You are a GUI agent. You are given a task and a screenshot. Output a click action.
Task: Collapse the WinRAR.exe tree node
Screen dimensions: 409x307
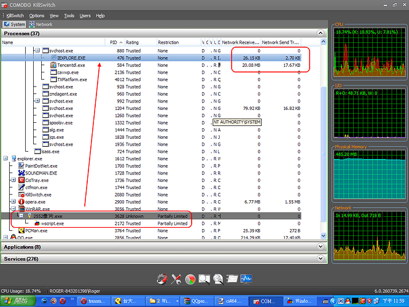(14, 208)
